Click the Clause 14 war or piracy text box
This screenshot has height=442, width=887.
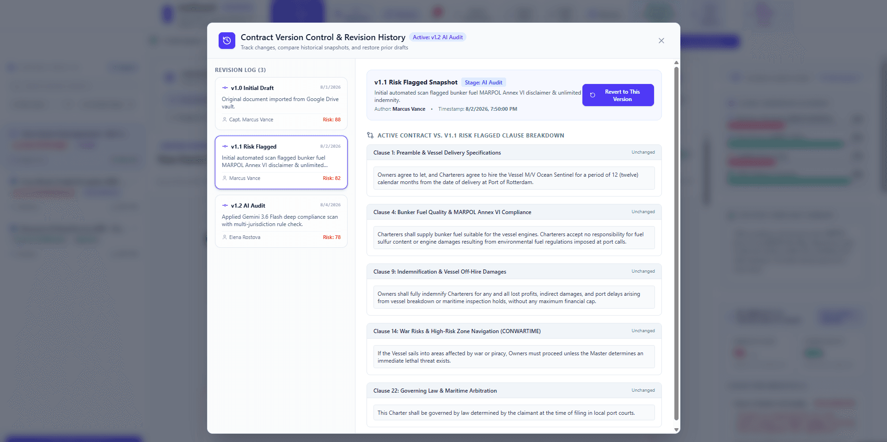514,357
